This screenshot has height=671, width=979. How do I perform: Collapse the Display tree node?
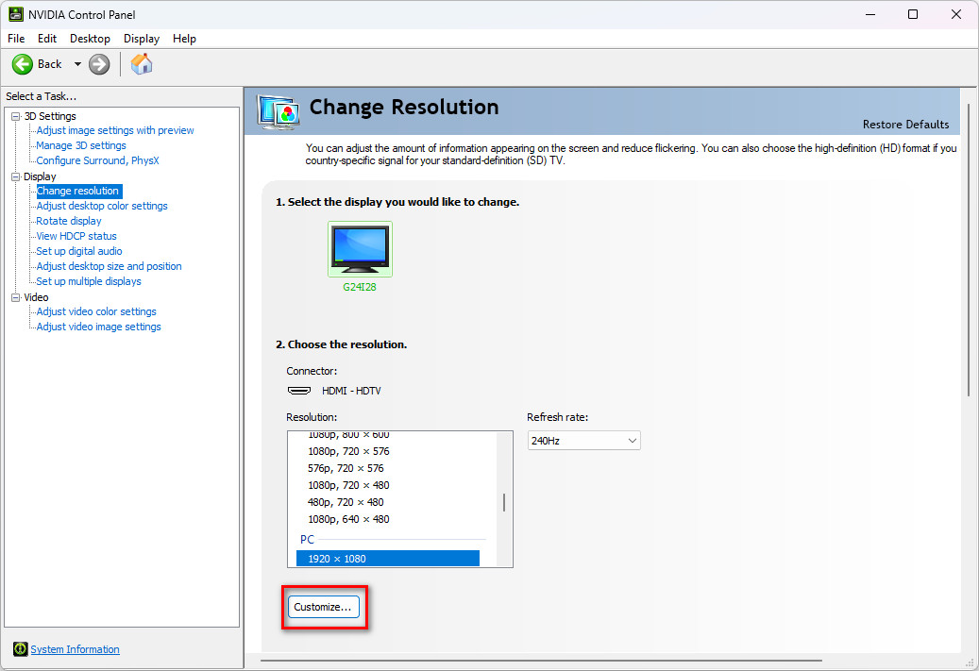(x=16, y=176)
